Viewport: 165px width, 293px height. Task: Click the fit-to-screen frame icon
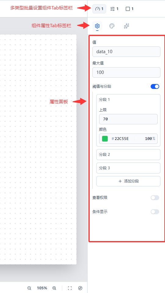pos(70,288)
